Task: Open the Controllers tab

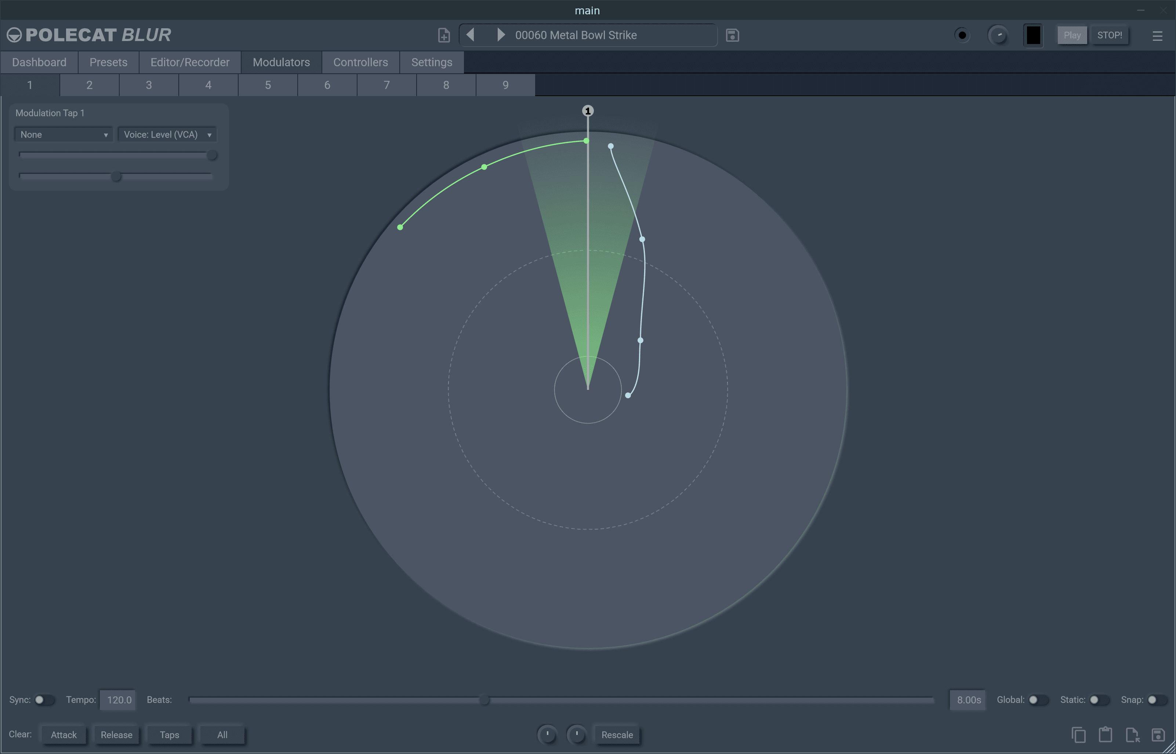Action: pyautogui.click(x=361, y=62)
